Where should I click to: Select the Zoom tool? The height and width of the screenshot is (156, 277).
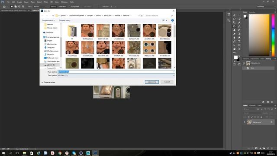tap(239, 49)
